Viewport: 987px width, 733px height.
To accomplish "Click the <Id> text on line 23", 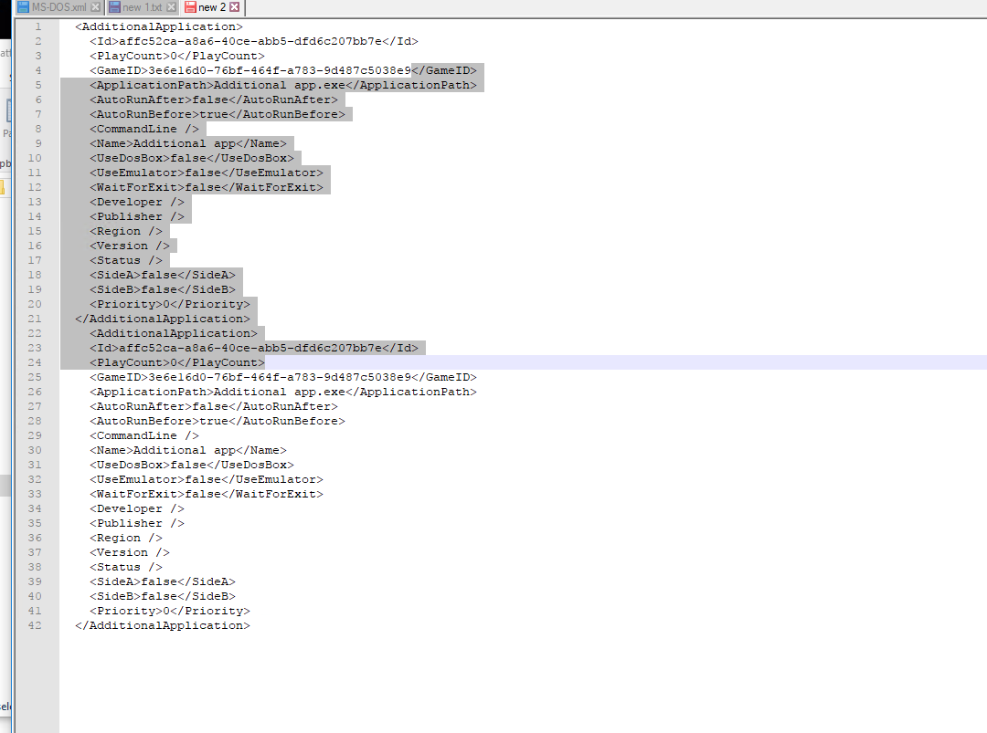I will coord(254,349).
